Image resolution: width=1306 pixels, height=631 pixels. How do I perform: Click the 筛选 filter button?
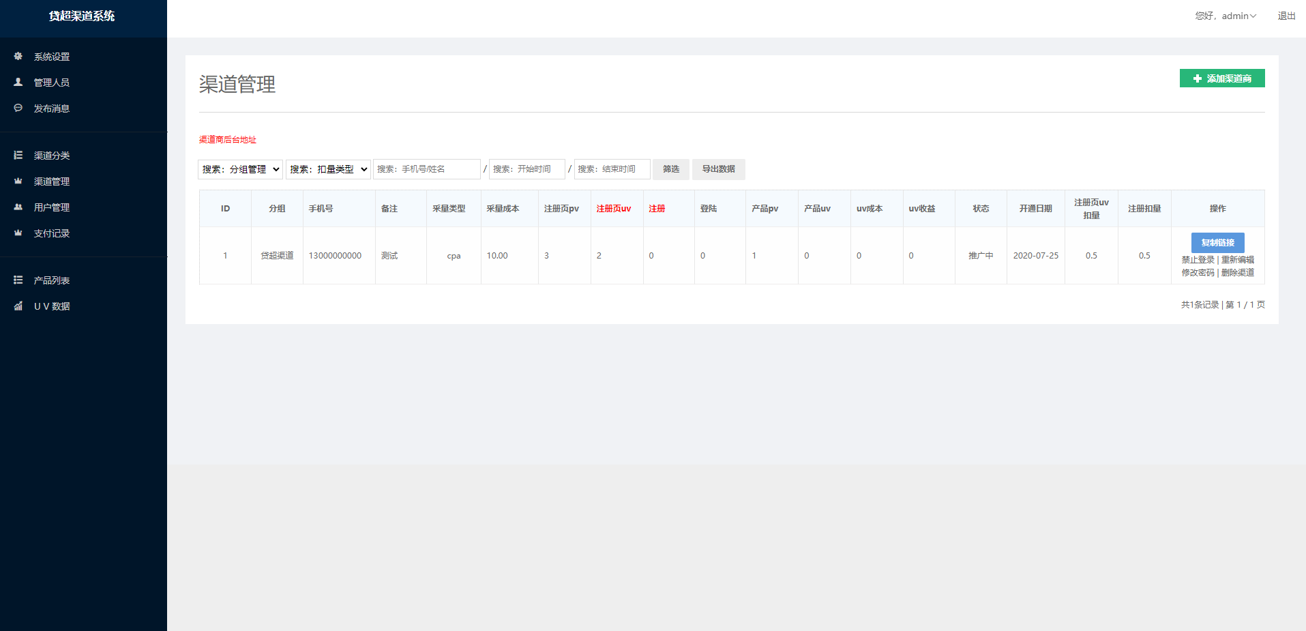(670, 169)
